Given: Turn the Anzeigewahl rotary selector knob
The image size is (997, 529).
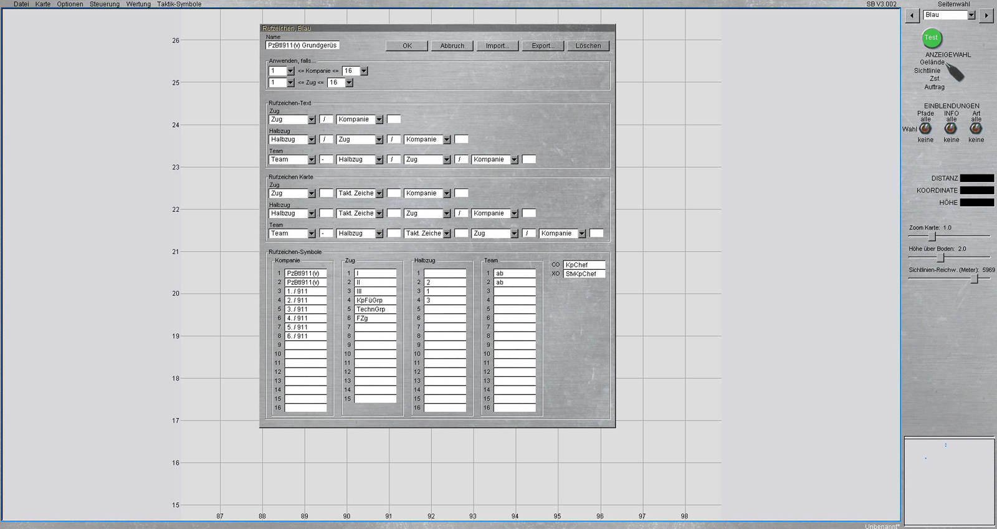Looking at the screenshot, I should [955, 73].
